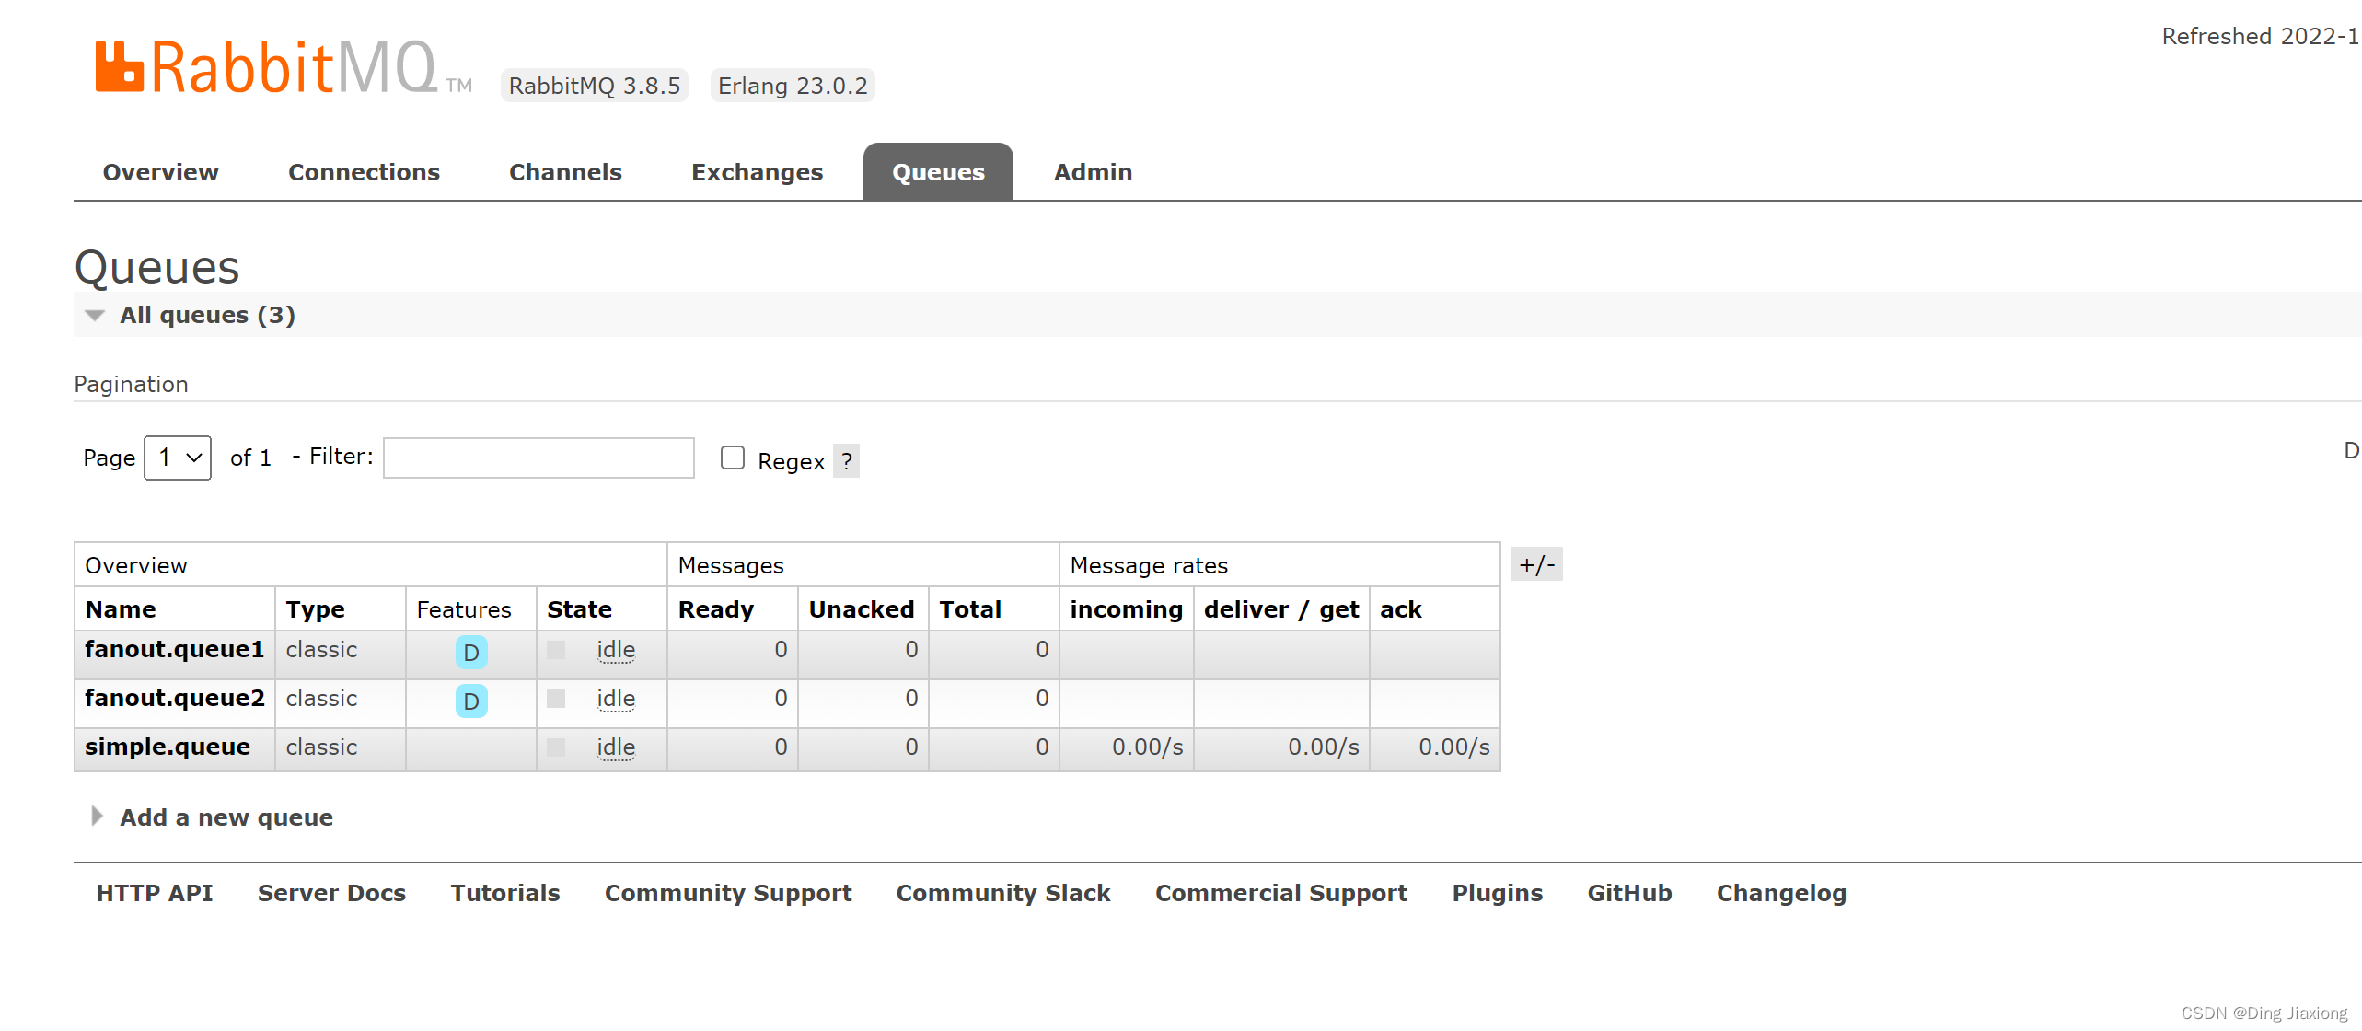Click the RabbitMQ logo
The image size is (2362, 1031).
pyautogui.click(x=267, y=67)
